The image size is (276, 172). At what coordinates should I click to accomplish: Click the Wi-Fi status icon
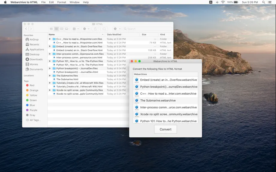pyautogui.click(x=223, y=2)
